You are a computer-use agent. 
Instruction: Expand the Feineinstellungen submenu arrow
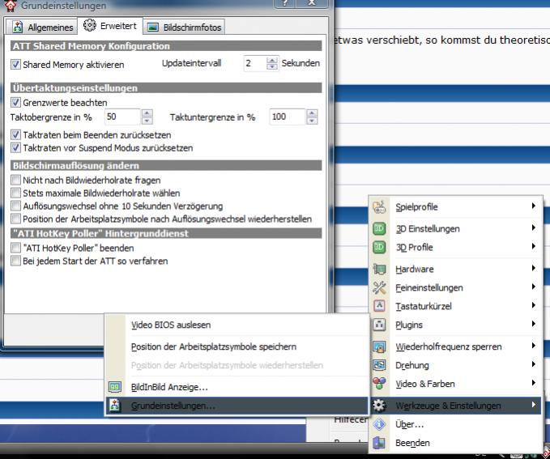click(533, 287)
